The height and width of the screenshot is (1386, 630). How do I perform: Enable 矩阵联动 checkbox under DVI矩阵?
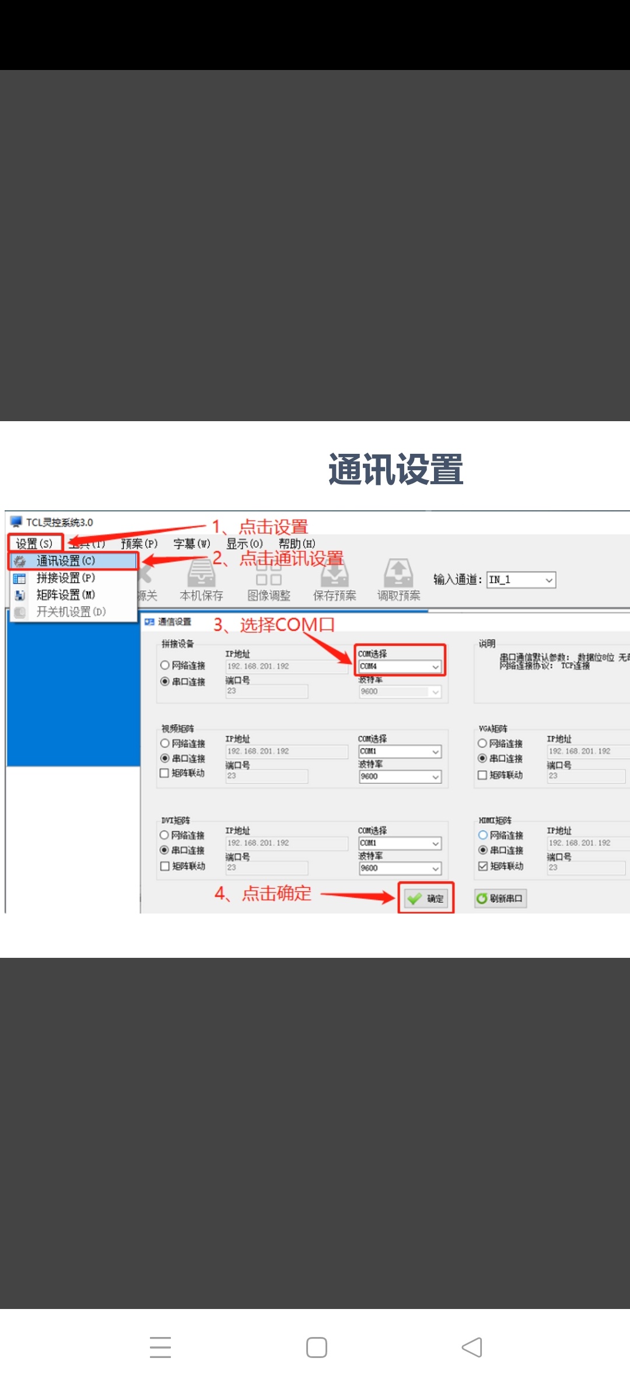point(164,866)
